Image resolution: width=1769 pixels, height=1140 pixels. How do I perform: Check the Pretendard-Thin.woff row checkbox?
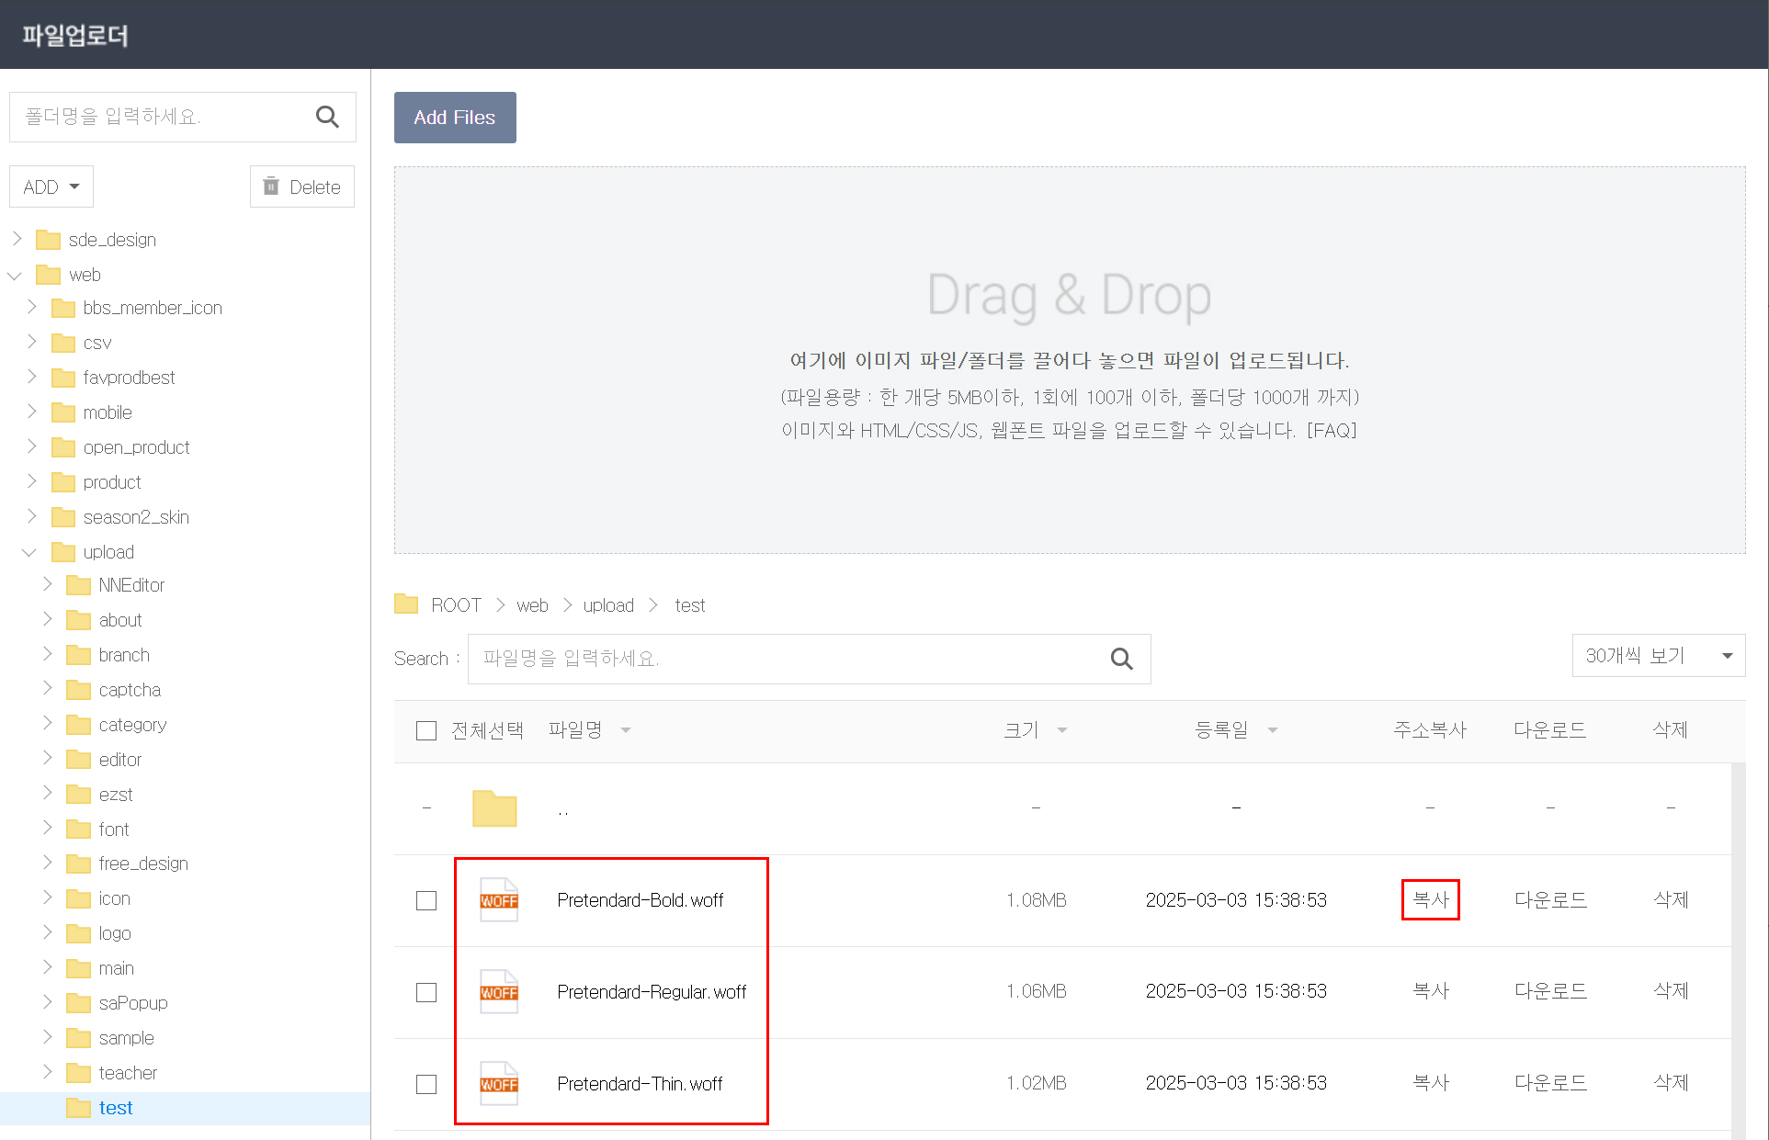(426, 1084)
